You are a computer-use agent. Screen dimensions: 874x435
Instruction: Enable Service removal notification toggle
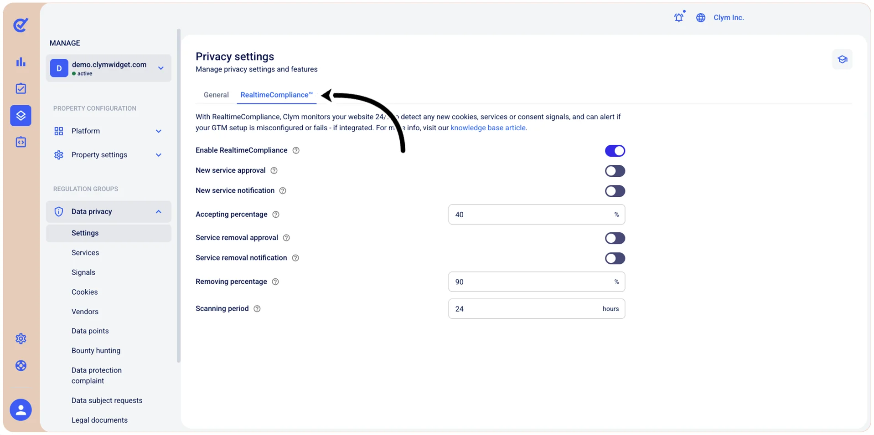615,258
